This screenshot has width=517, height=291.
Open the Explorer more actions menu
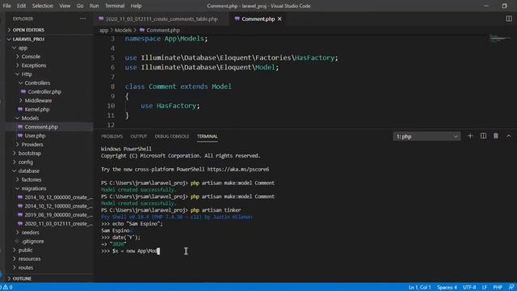(x=82, y=19)
